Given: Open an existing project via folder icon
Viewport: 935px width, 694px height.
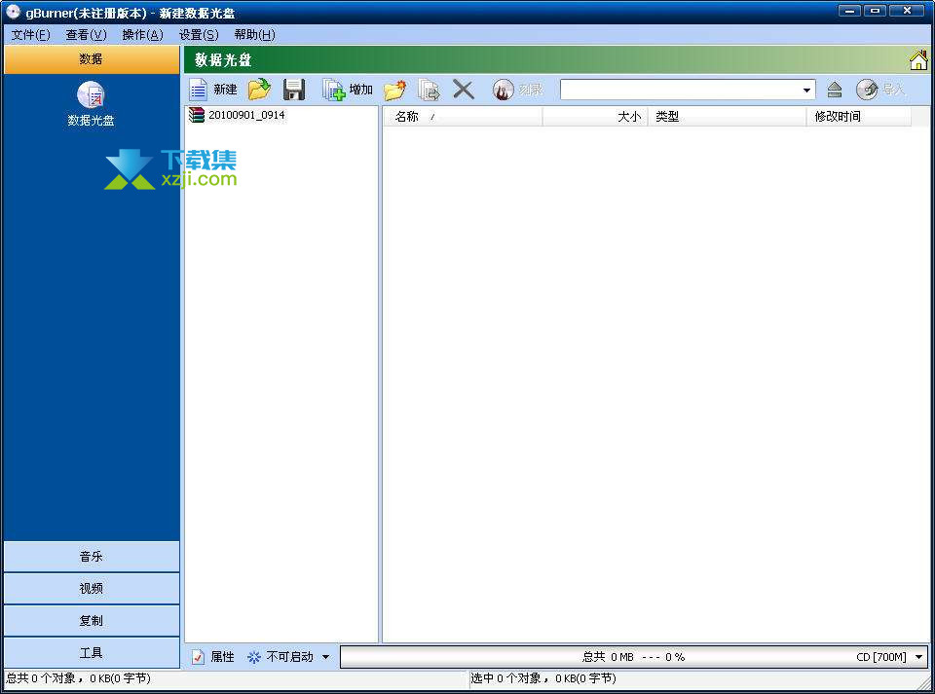Looking at the screenshot, I should [259, 90].
